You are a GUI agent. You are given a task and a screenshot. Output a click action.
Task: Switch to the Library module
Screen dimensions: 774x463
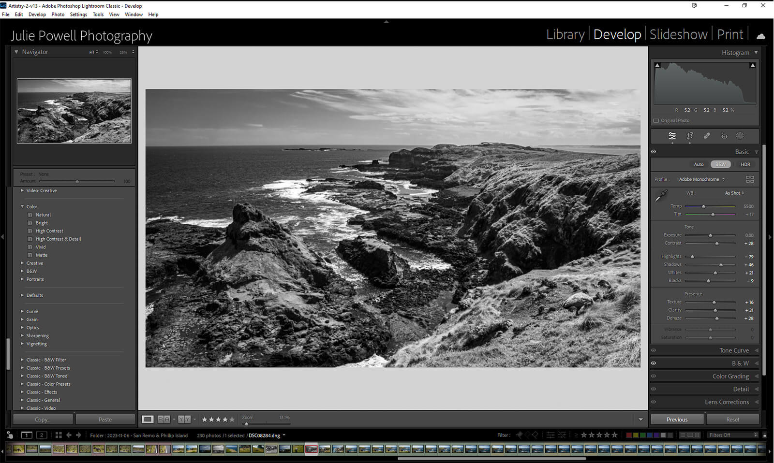pyautogui.click(x=565, y=35)
